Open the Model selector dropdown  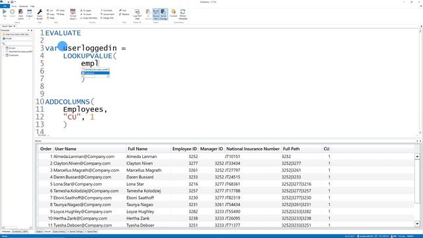[x=31, y=38]
